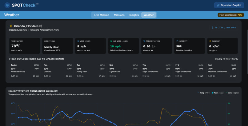Click the Sunlight 0 W/m² value
This screenshot has width=248, height=126.
coord(214,46)
